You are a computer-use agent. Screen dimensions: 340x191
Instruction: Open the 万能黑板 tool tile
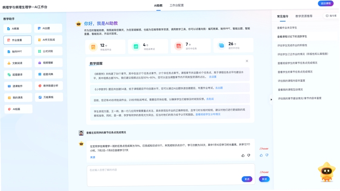coord(49,97)
